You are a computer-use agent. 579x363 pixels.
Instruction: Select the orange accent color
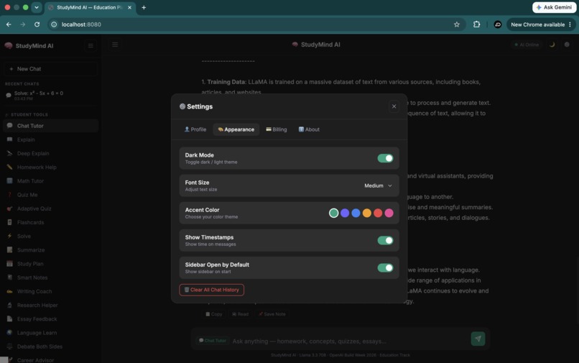[x=366, y=213]
